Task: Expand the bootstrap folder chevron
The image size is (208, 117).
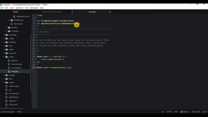Action: click(x=4, y=35)
